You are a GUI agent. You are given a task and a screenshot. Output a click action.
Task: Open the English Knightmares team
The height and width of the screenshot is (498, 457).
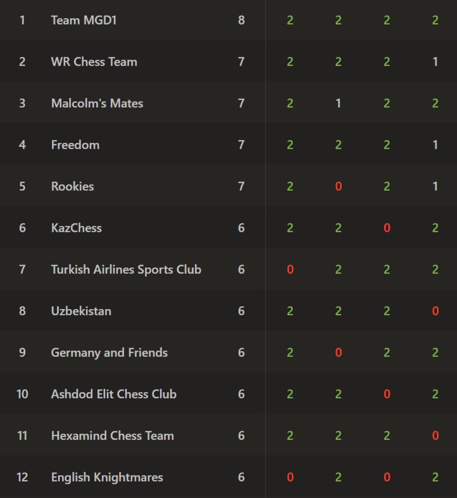click(x=107, y=477)
